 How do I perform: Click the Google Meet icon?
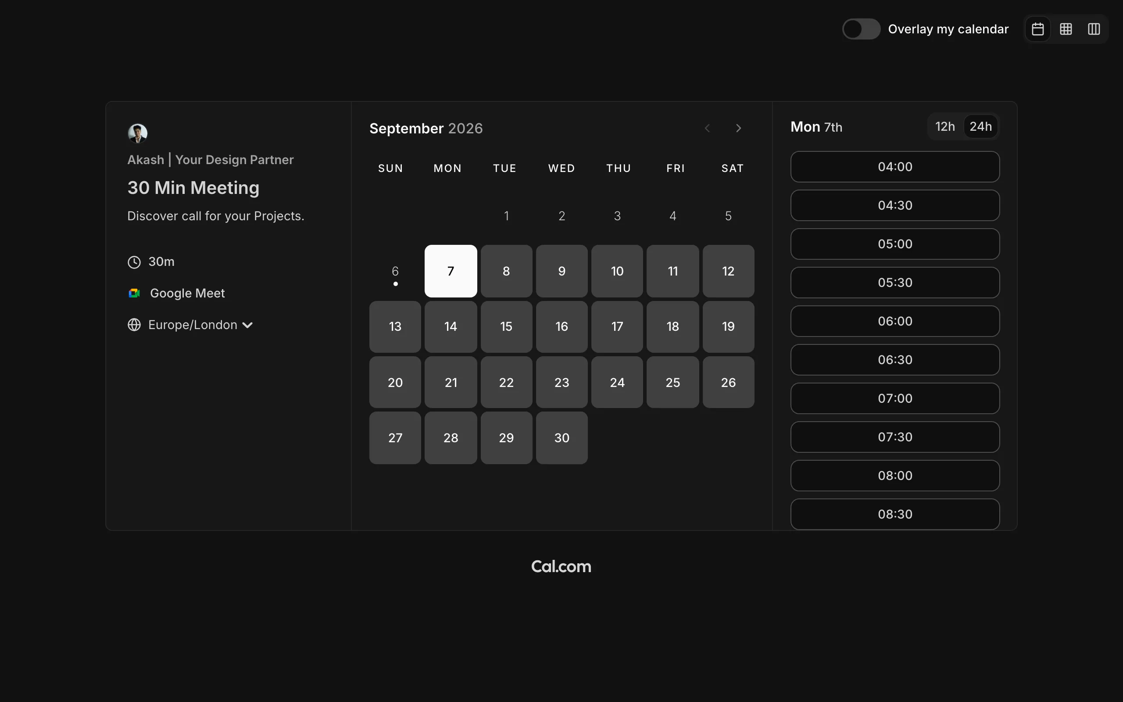[134, 293]
